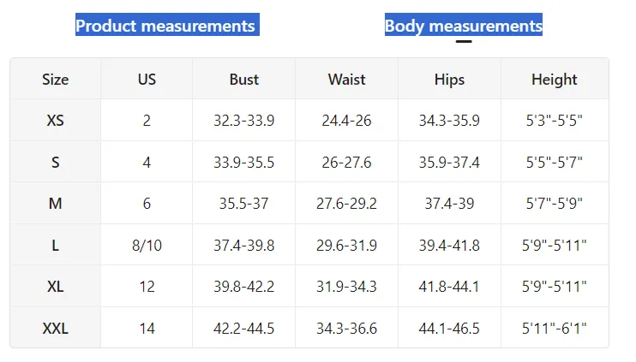The image size is (636, 362).
Task: Select the M size row label
Action: click(55, 204)
